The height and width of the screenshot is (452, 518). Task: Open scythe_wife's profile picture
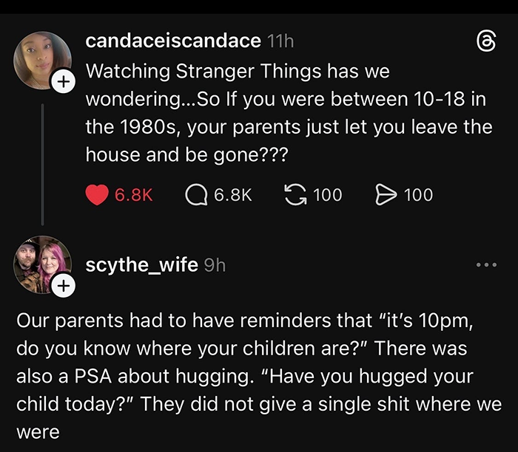(x=42, y=264)
